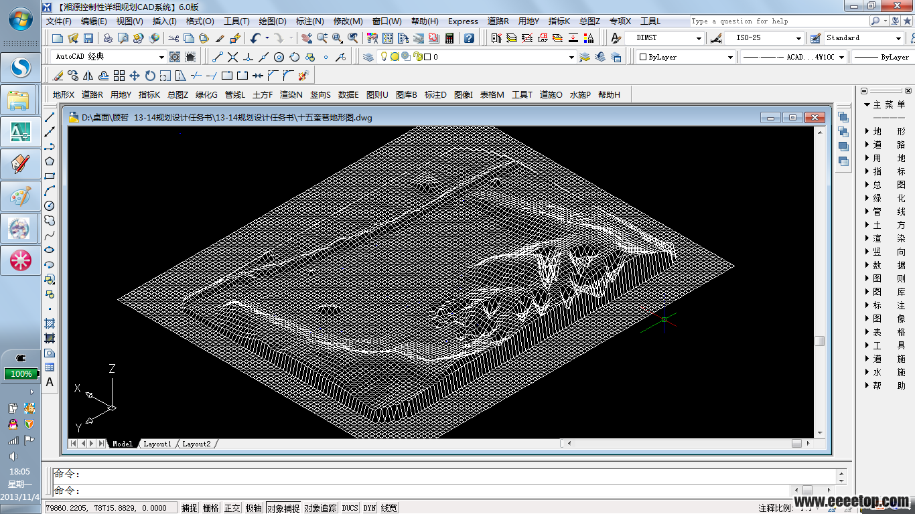Toggle DYN dynamic input
The height and width of the screenshot is (514, 915).
coord(370,508)
